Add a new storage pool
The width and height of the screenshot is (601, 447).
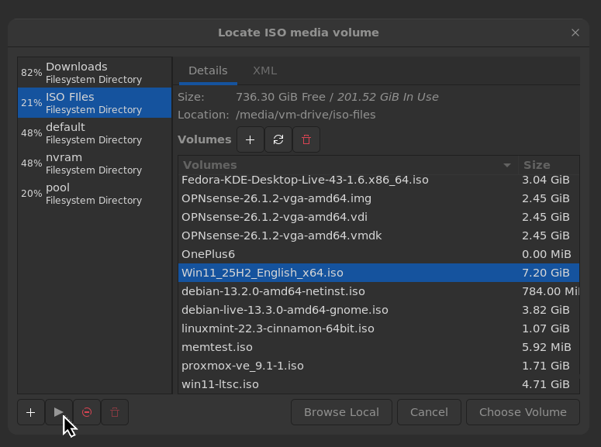pos(30,412)
